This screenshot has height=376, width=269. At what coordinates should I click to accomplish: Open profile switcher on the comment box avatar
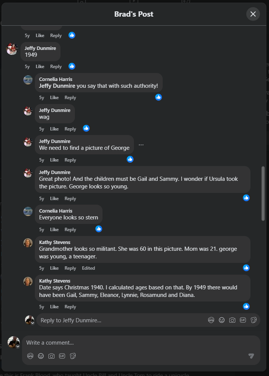(17, 346)
